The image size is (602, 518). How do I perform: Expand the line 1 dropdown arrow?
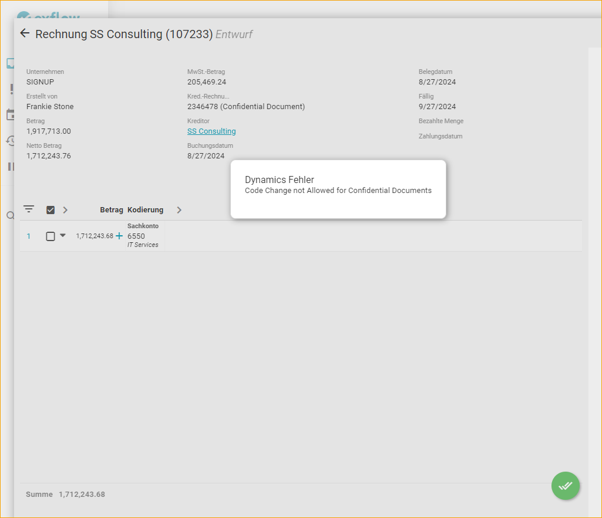click(x=63, y=235)
